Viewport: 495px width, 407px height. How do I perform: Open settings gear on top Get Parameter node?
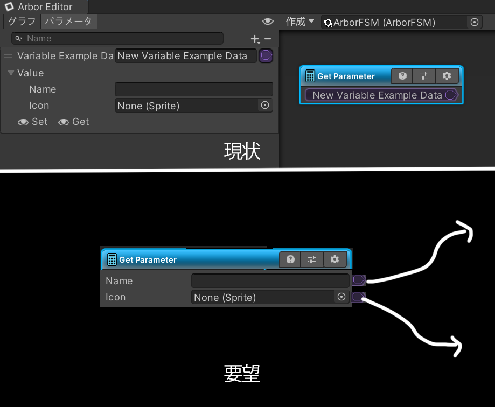pos(447,76)
